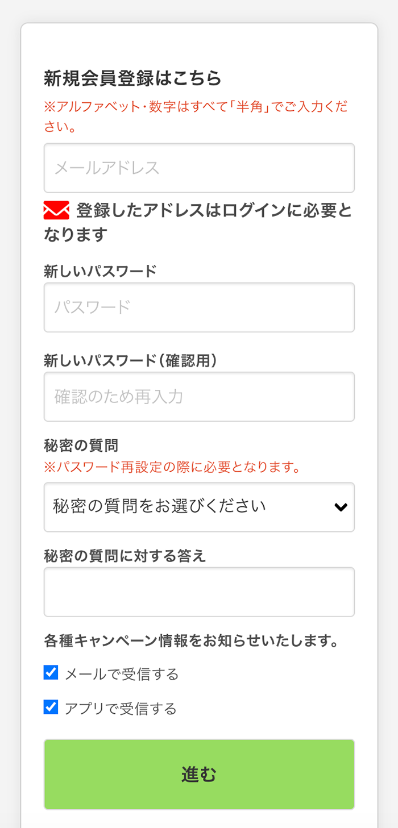The height and width of the screenshot is (828, 398).
Task: Uncheck the アプリで受信する checkbox
Action: point(51,707)
